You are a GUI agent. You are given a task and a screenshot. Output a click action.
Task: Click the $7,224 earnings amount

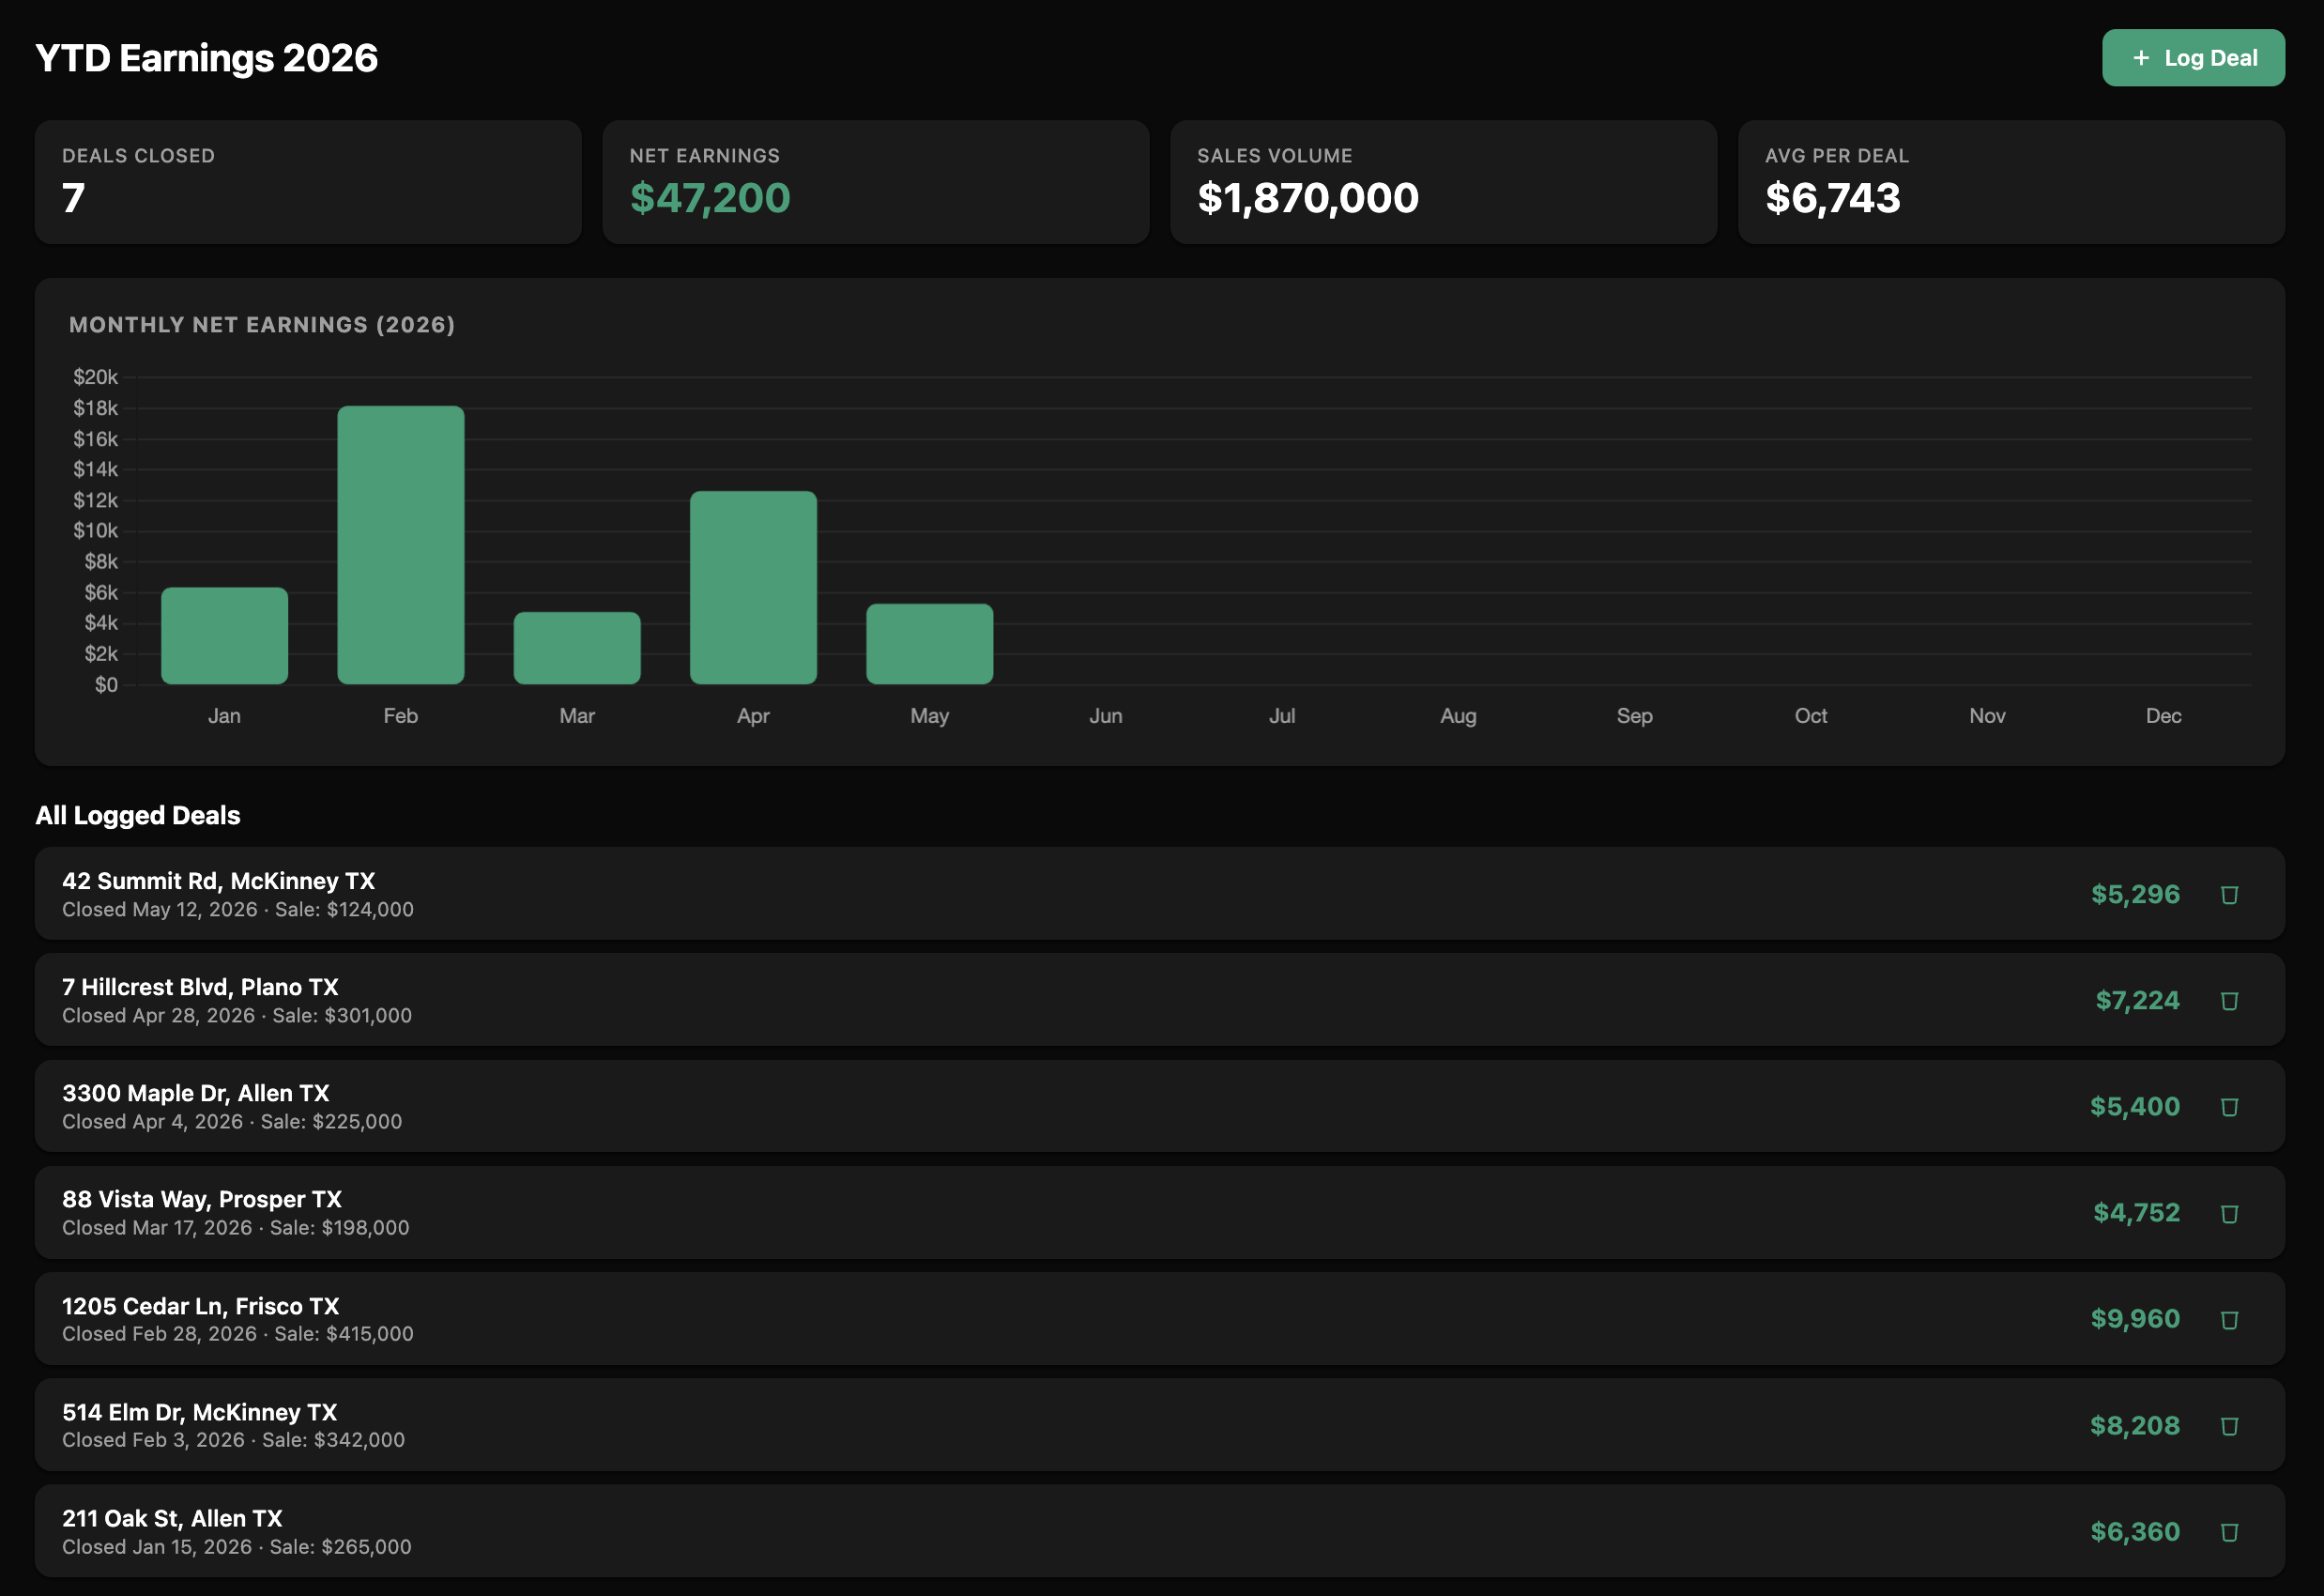pos(2137,1000)
